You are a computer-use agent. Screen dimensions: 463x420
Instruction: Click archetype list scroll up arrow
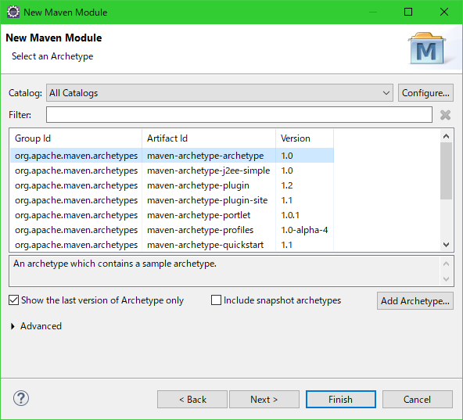[446, 136]
